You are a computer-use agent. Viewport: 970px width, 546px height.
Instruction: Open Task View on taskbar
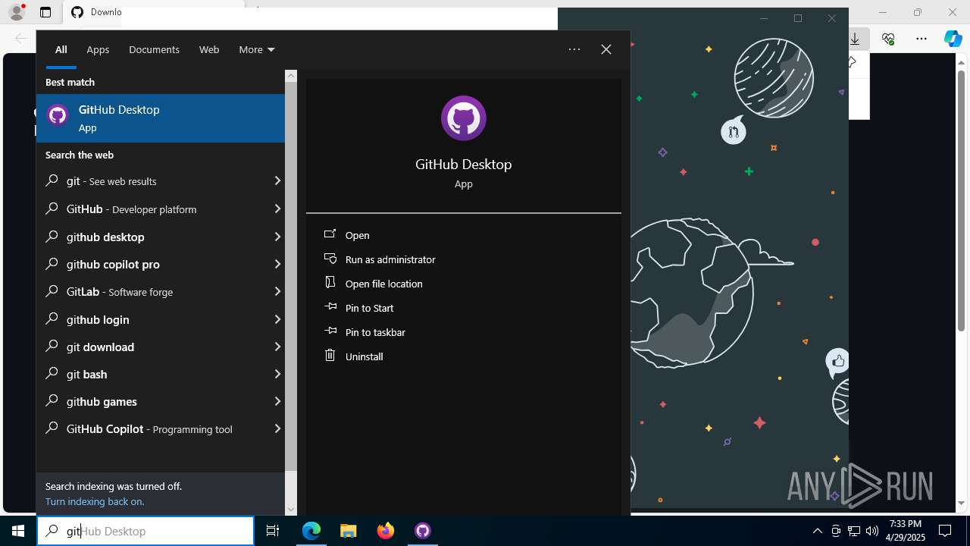pos(273,531)
